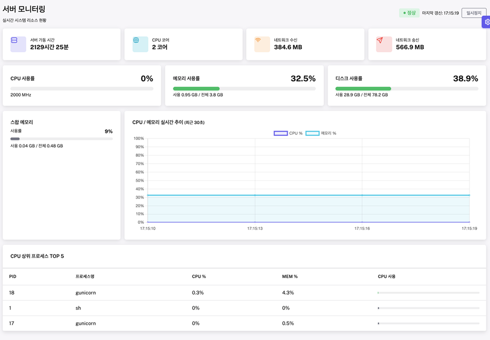
Task: Click the network send paper-plane icon
Action: (x=380, y=40)
